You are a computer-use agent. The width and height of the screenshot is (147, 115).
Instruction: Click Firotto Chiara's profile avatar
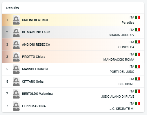[16, 57]
